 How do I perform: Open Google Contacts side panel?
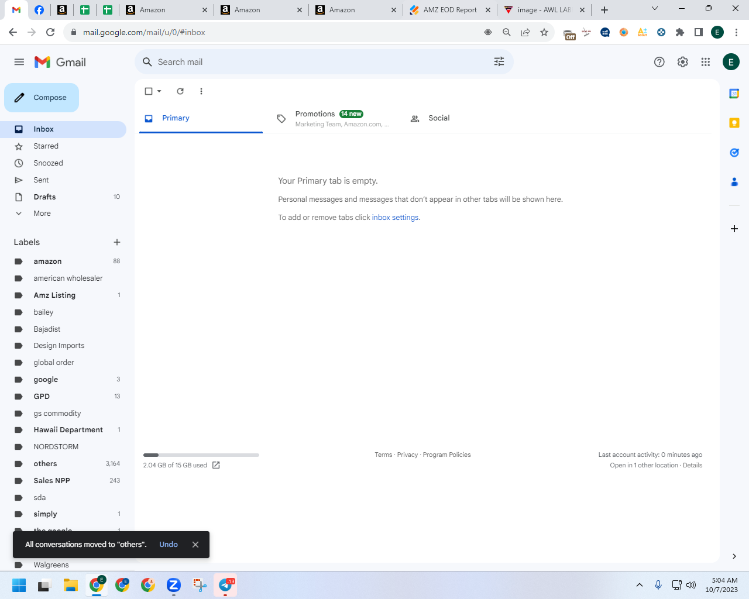pos(734,182)
